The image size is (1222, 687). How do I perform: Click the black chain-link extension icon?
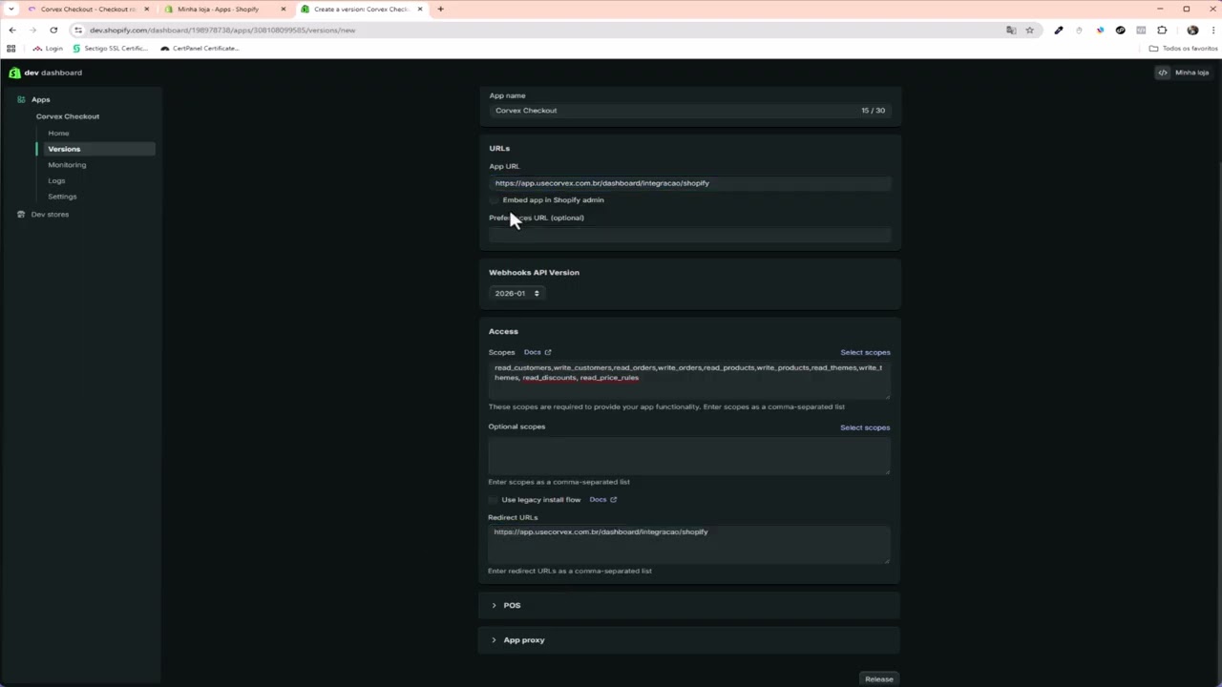click(x=1120, y=30)
